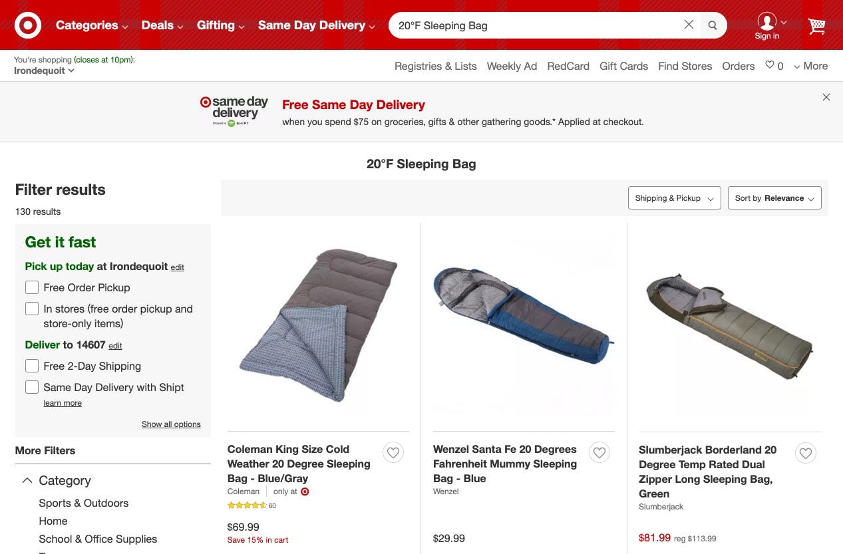Favorite the Wenzel Santa Fe sleeping bag
The width and height of the screenshot is (843, 554).
[x=599, y=453]
